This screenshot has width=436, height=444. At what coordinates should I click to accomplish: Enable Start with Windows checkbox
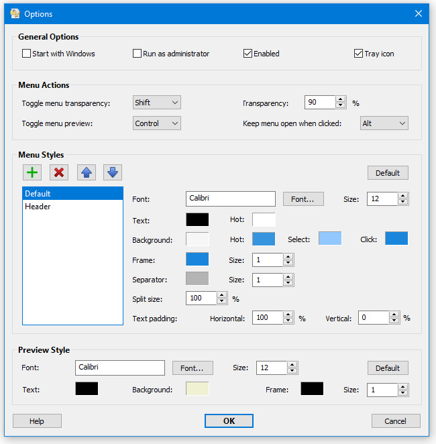[x=26, y=54]
